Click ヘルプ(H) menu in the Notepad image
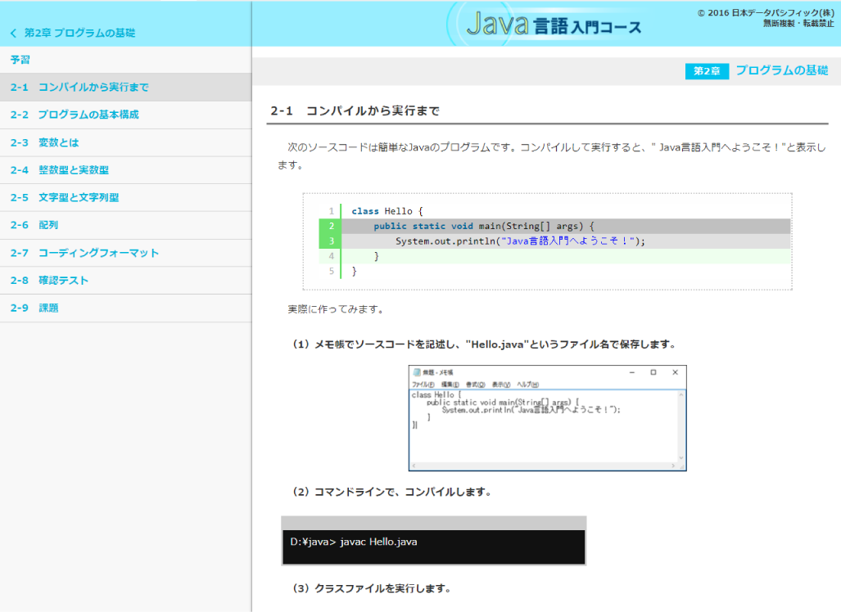The height and width of the screenshot is (612, 841). pyautogui.click(x=527, y=385)
